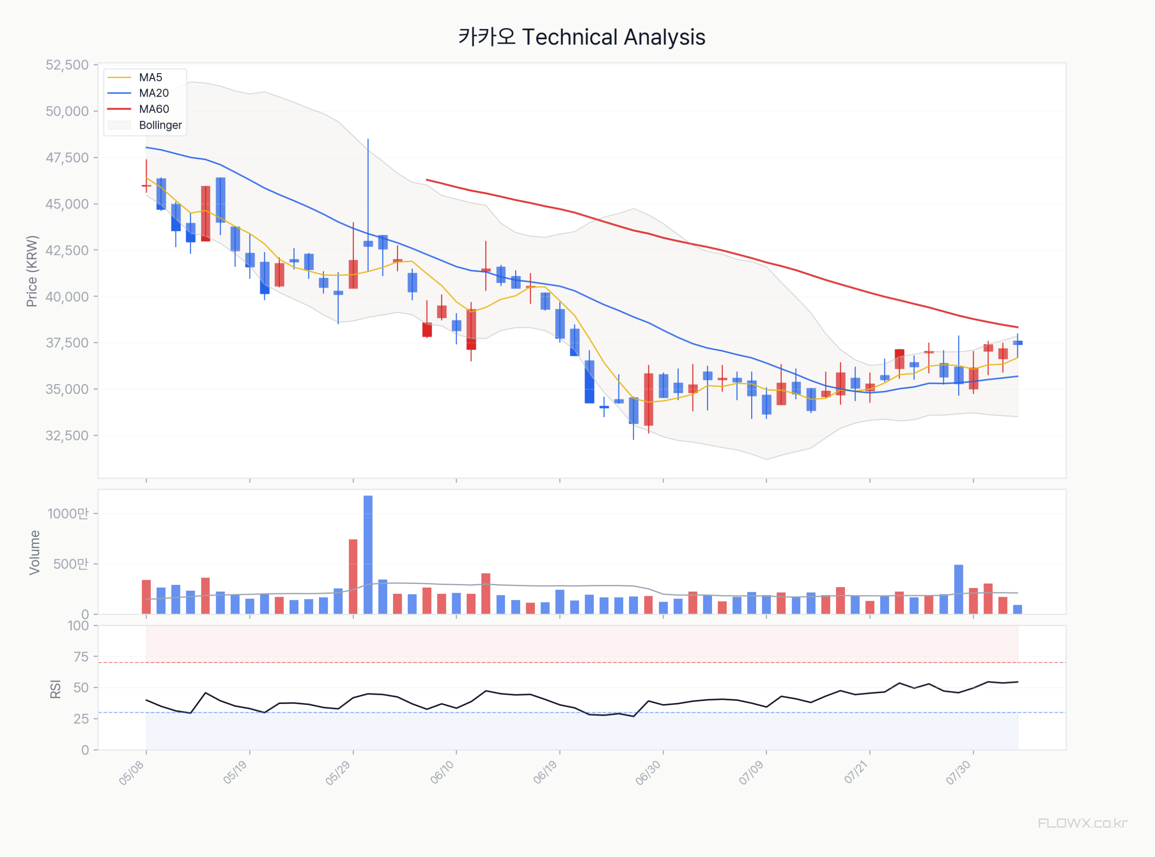Click the "0" tick on Volume axis
The image size is (1155, 857).
pos(85,615)
